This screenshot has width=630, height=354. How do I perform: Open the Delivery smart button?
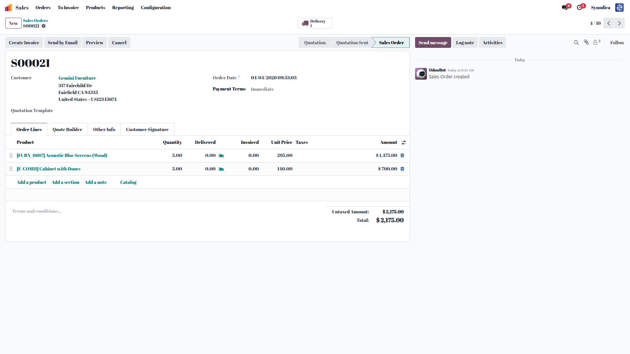click(315, 23)
